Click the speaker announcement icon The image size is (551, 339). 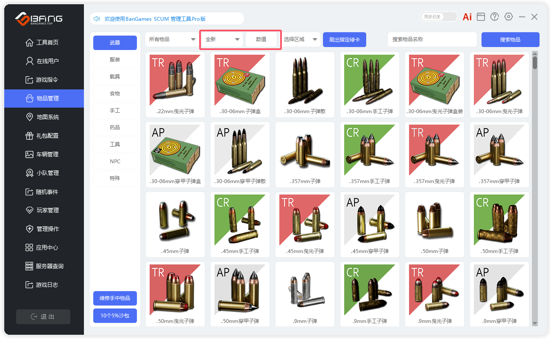[97, 19]
